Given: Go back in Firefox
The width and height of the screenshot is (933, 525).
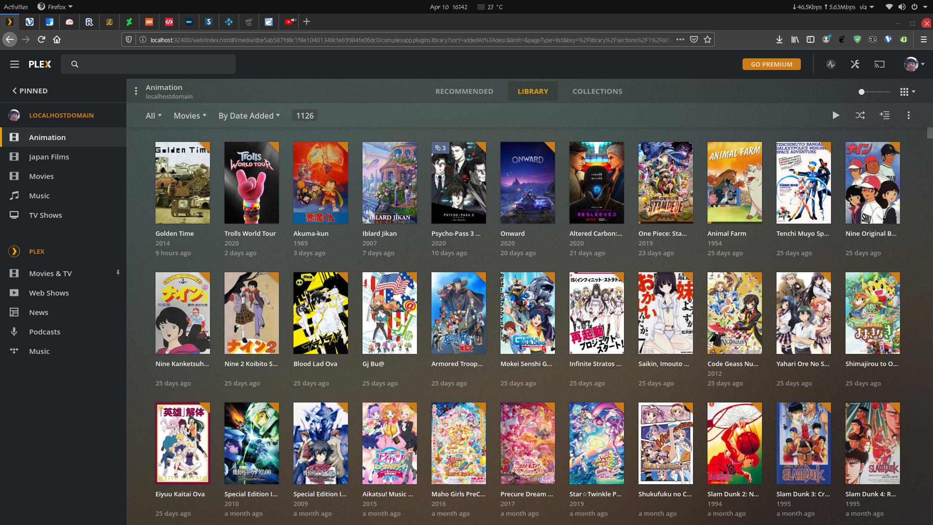Looking at the screenshot, I should click(10, 39).
